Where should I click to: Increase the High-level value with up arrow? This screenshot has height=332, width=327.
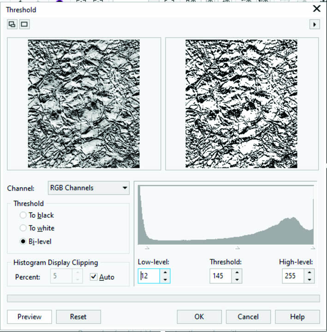coord(309,273)
